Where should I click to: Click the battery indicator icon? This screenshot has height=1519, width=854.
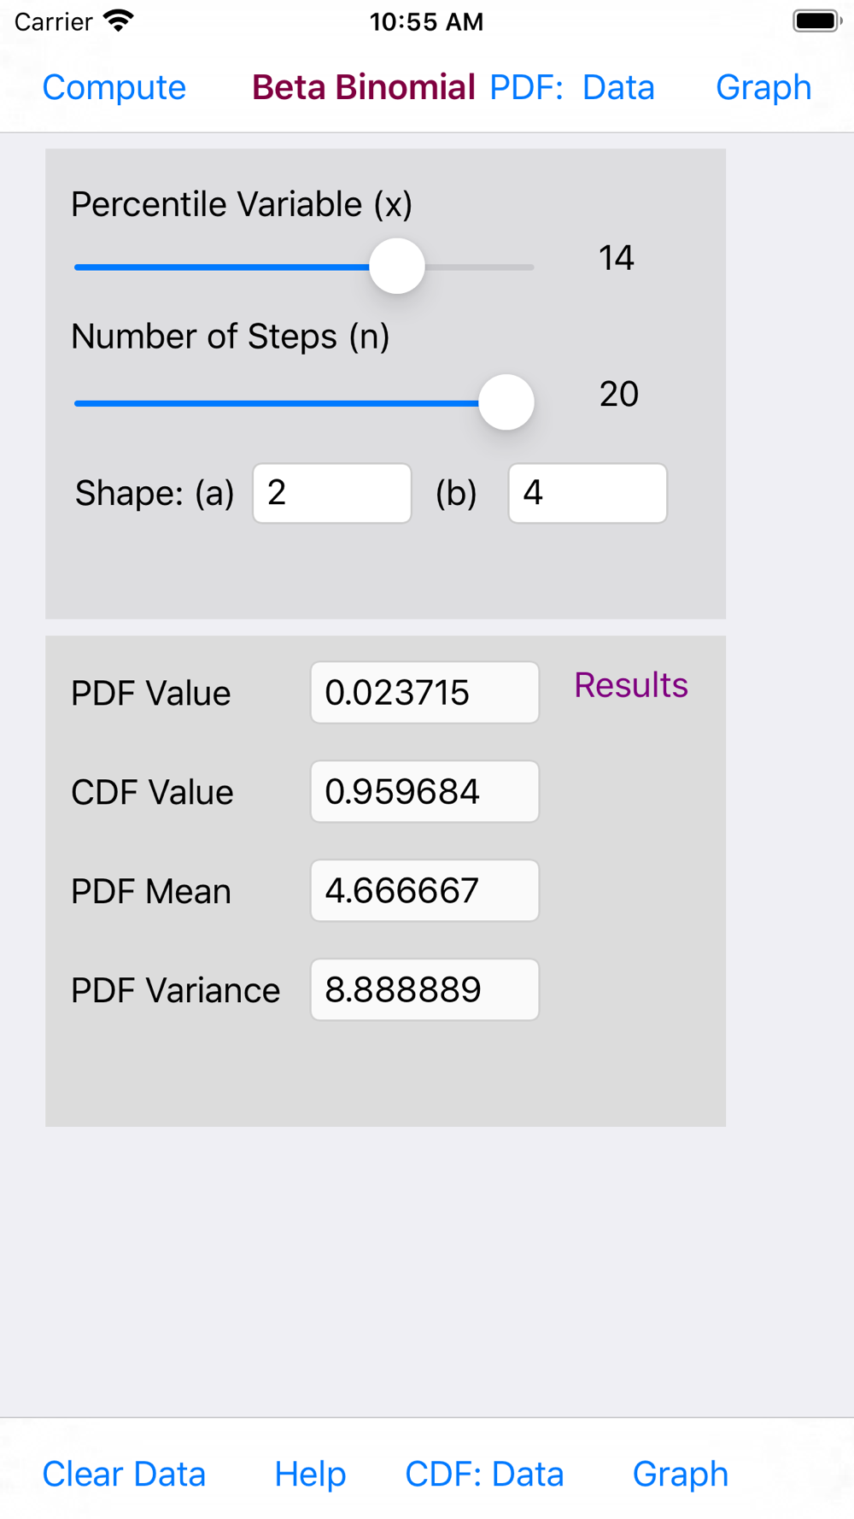coord(817,21)
